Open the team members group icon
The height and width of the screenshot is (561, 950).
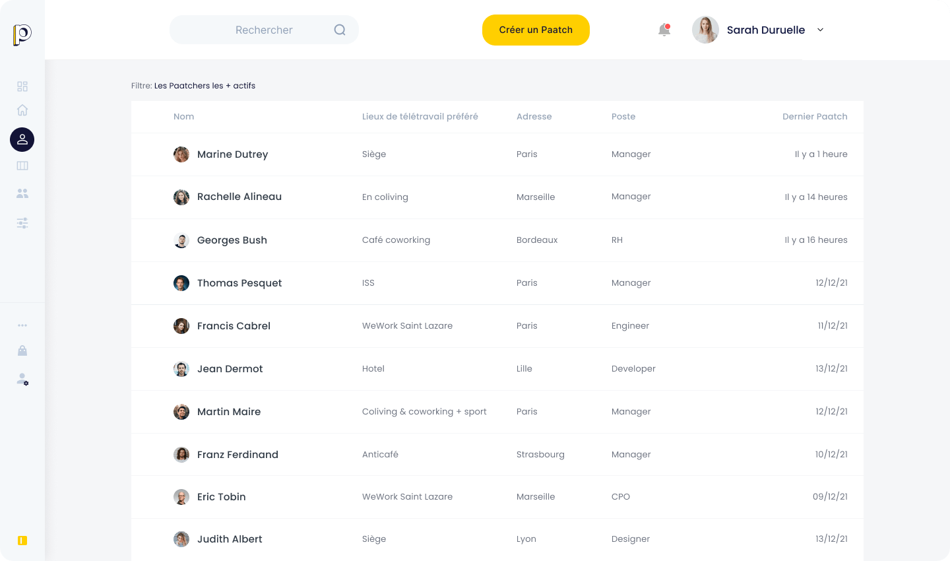coord(22,193)
